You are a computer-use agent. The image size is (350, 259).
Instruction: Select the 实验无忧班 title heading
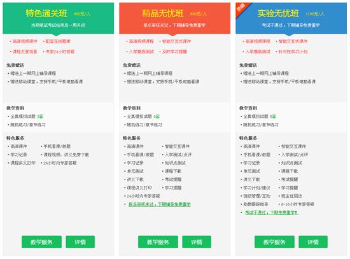point(278,13)
